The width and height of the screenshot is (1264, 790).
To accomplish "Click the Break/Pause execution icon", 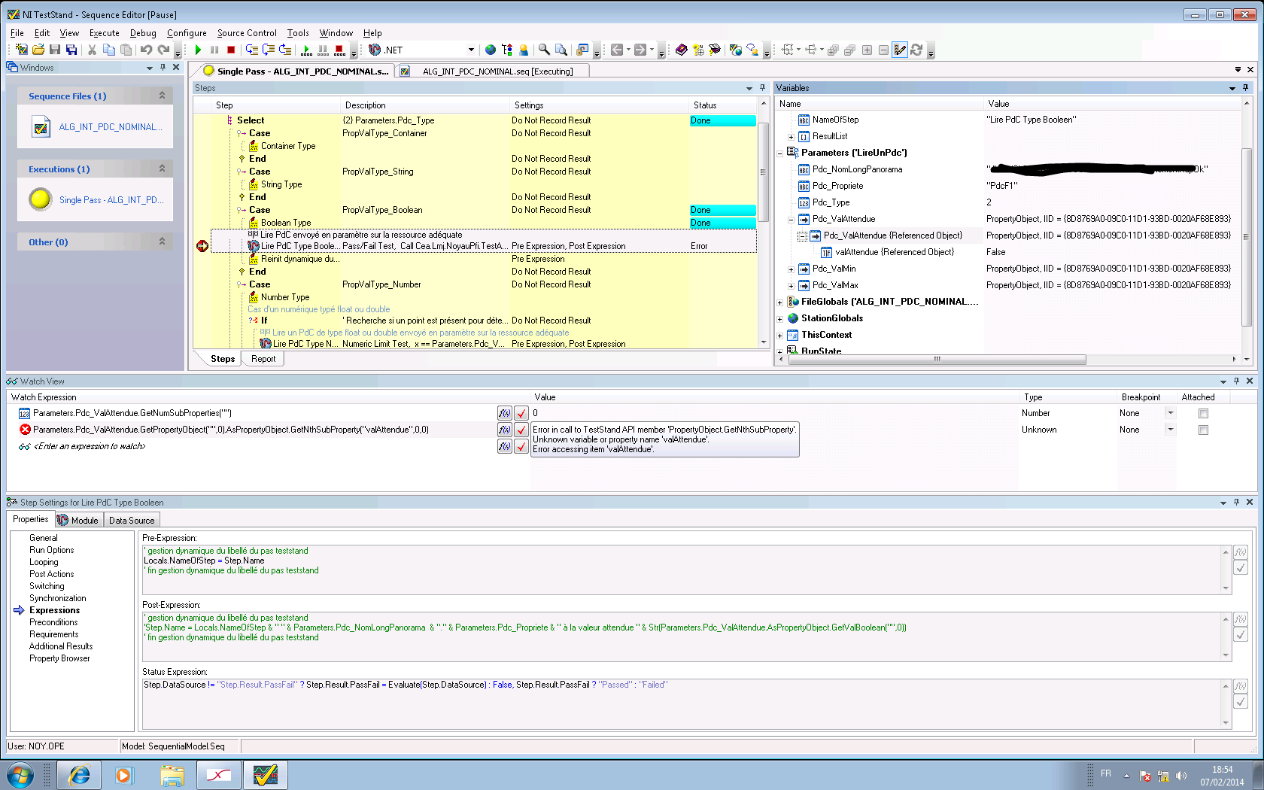I will [214, 50].
